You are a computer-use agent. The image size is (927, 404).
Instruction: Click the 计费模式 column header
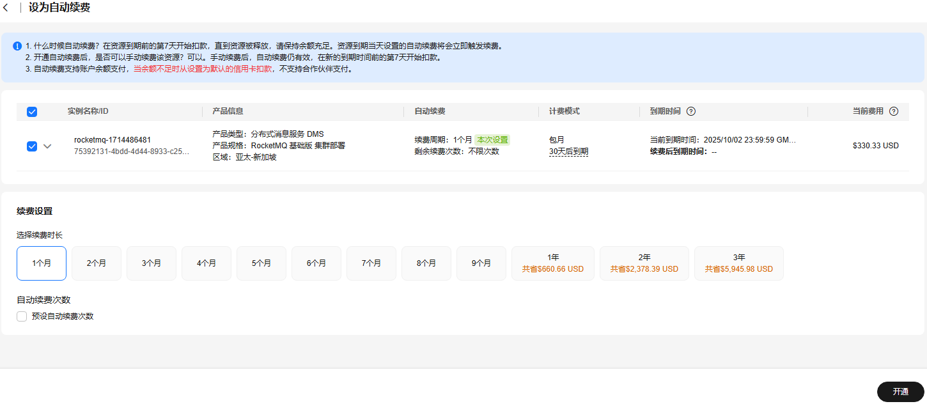pos(565,111)
